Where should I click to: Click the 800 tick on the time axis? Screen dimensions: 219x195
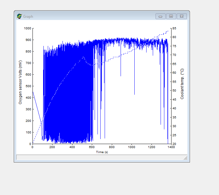tap(112, 147)
